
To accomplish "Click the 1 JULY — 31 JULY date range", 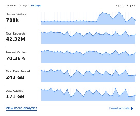I will pyautogui.click(x=125, y=6).
